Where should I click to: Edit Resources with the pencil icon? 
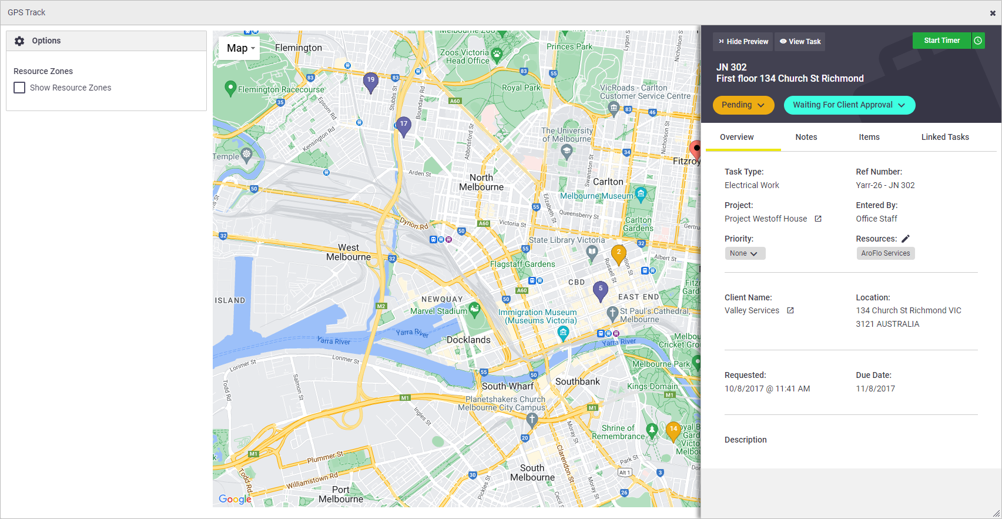click(x=906, y=239)
